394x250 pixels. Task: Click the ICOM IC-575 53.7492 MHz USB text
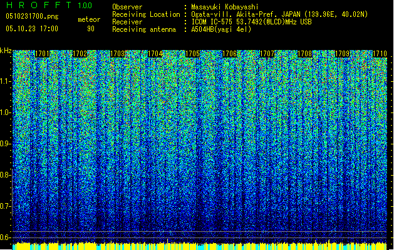pos(251,22)
